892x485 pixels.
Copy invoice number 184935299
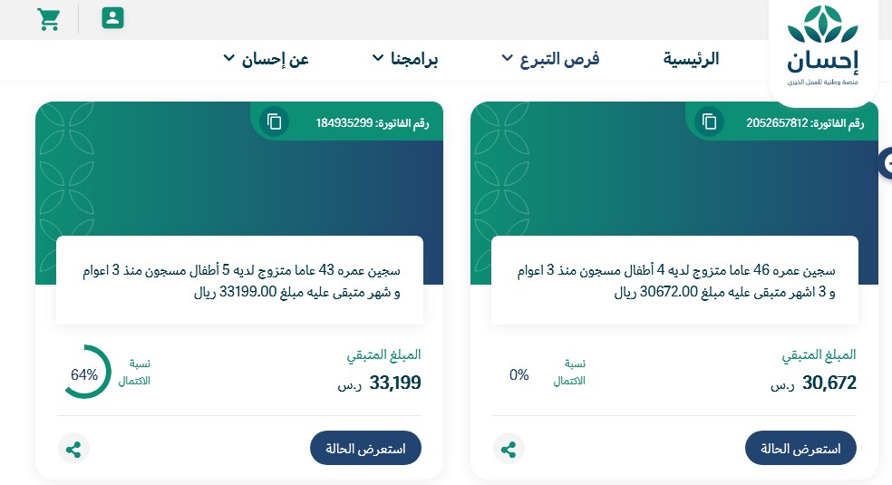[274, 121]
